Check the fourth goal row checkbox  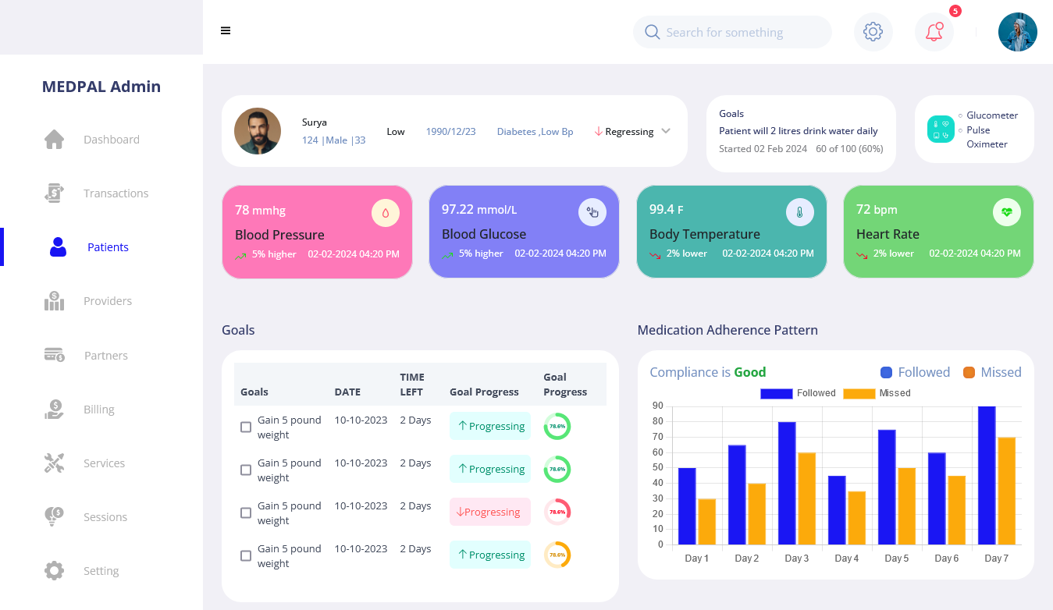(246, 556)
